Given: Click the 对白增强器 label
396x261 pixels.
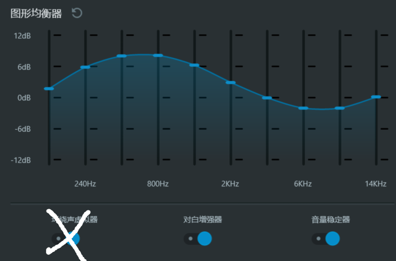Looking at the screenshot, I should point(202,219).
